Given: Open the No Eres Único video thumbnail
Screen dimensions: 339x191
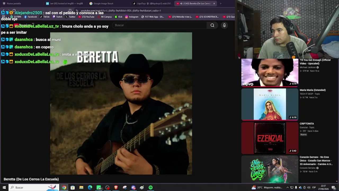Looking at the screenshot, I should click(270, 169).
